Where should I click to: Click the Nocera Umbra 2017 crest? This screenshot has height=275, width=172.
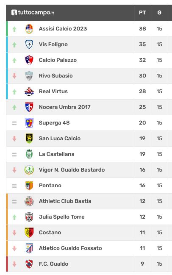29,107
